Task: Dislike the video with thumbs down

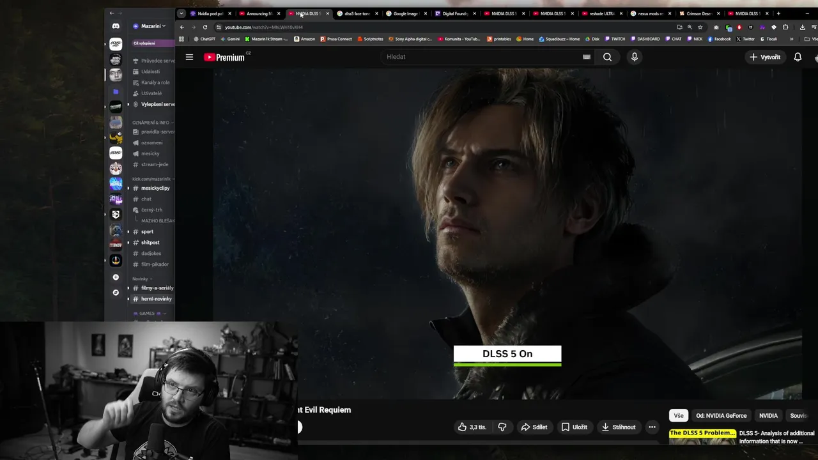Action: point(502,427)
